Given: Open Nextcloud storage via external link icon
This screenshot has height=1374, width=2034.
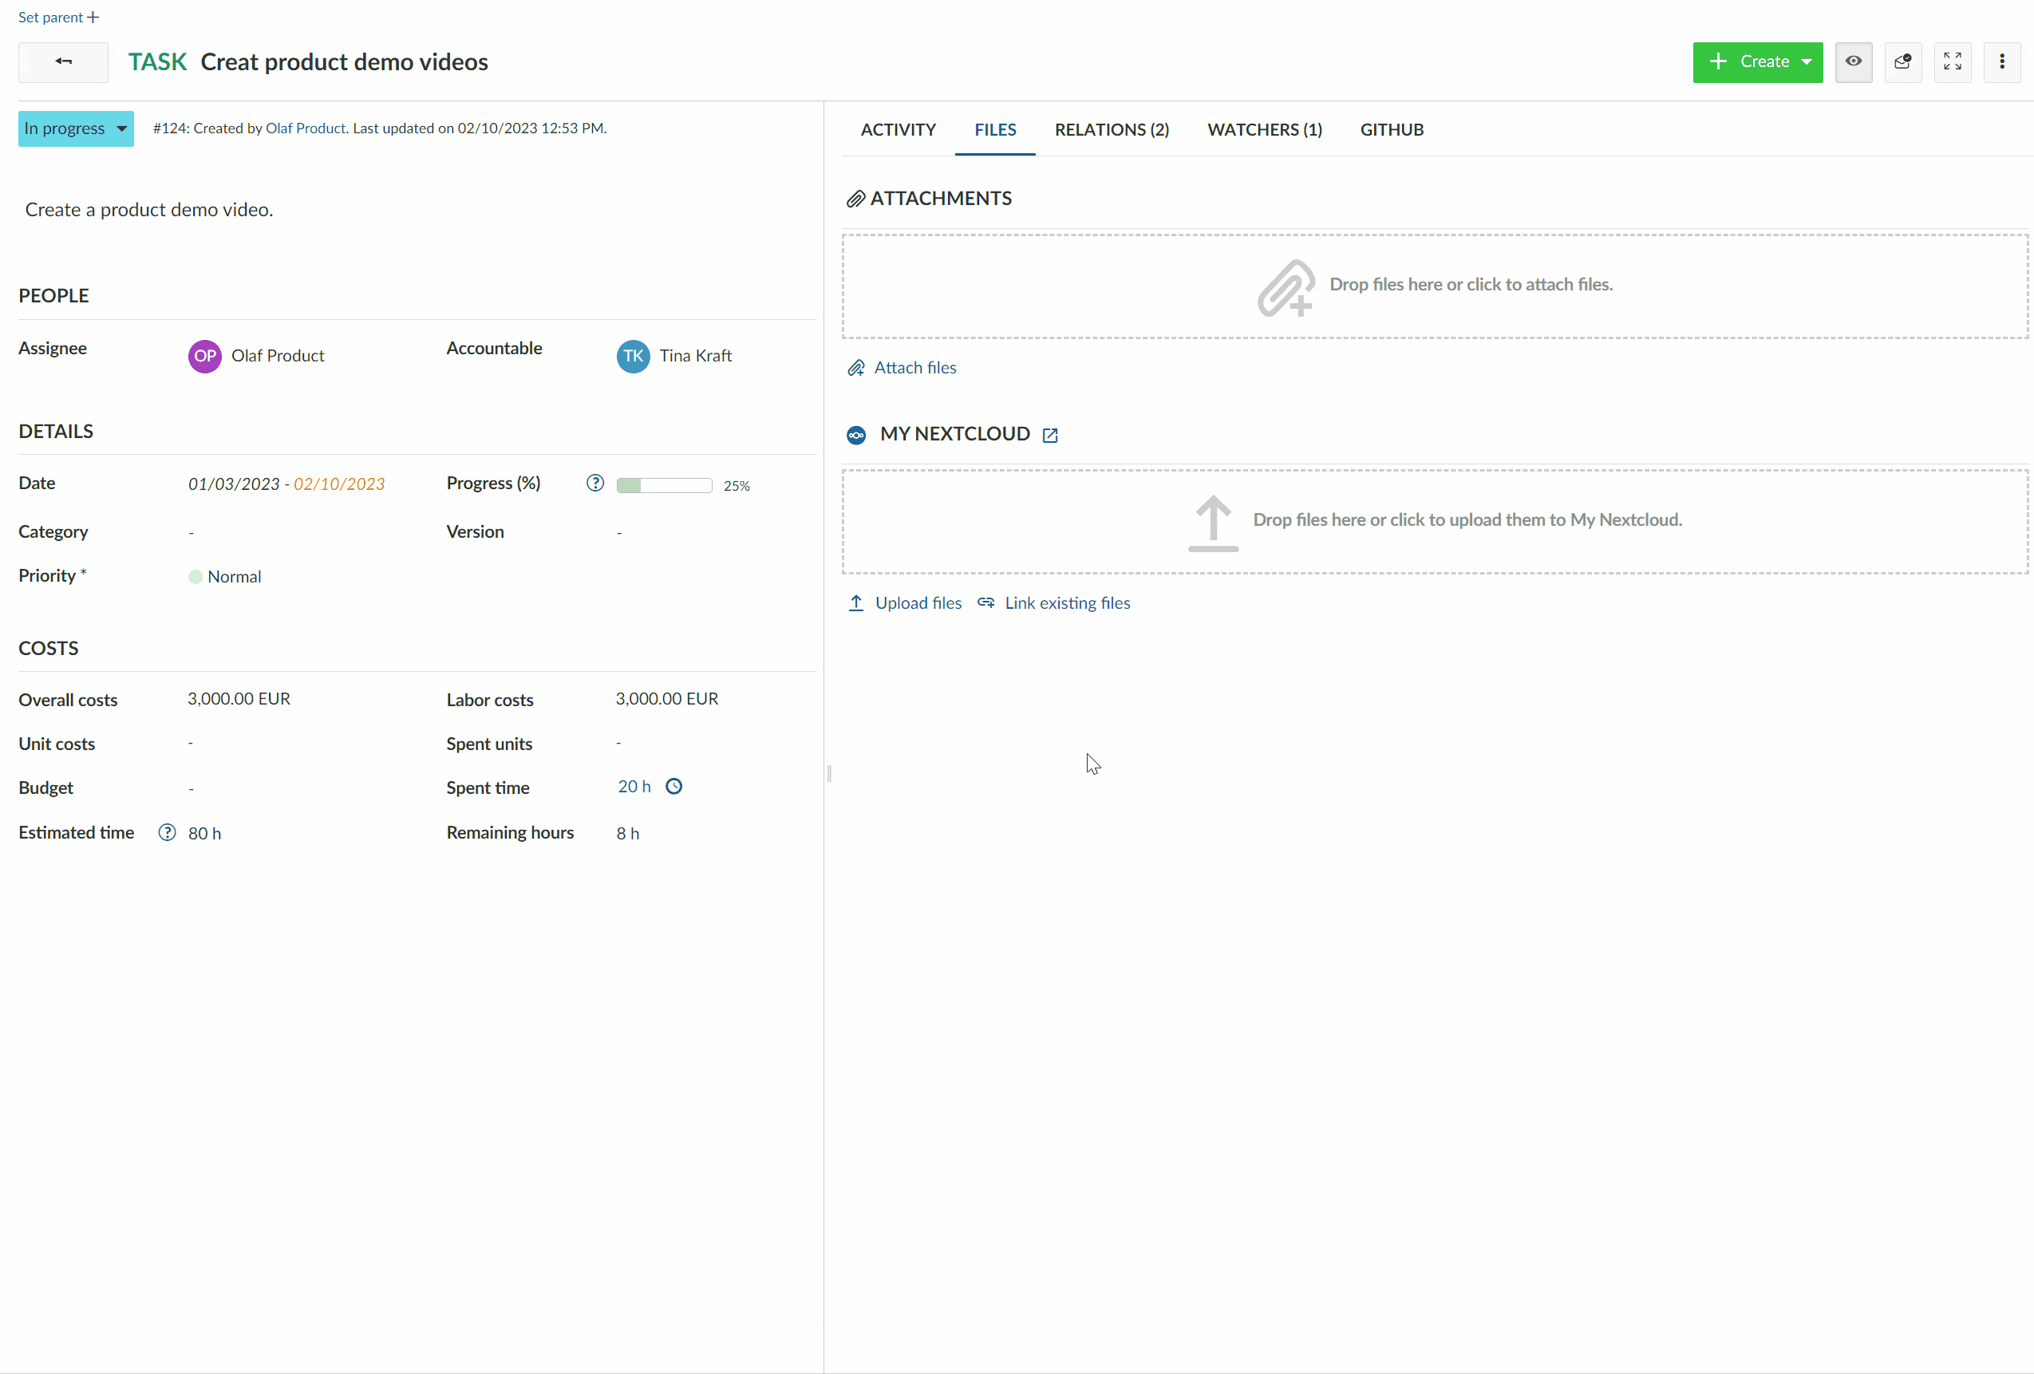Looking at the screenshot, I should (x=1049, y=434).
